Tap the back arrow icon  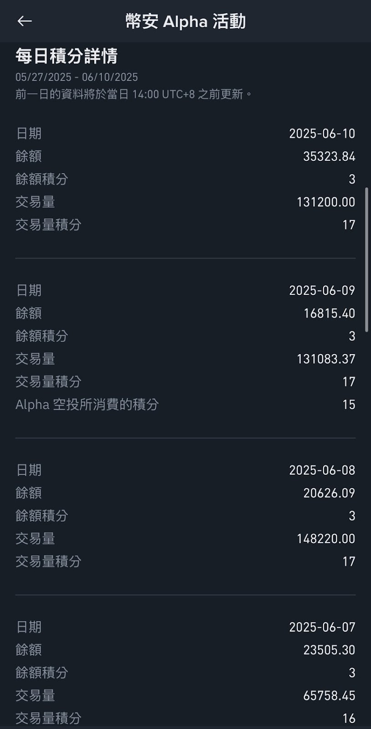(25, 21)
